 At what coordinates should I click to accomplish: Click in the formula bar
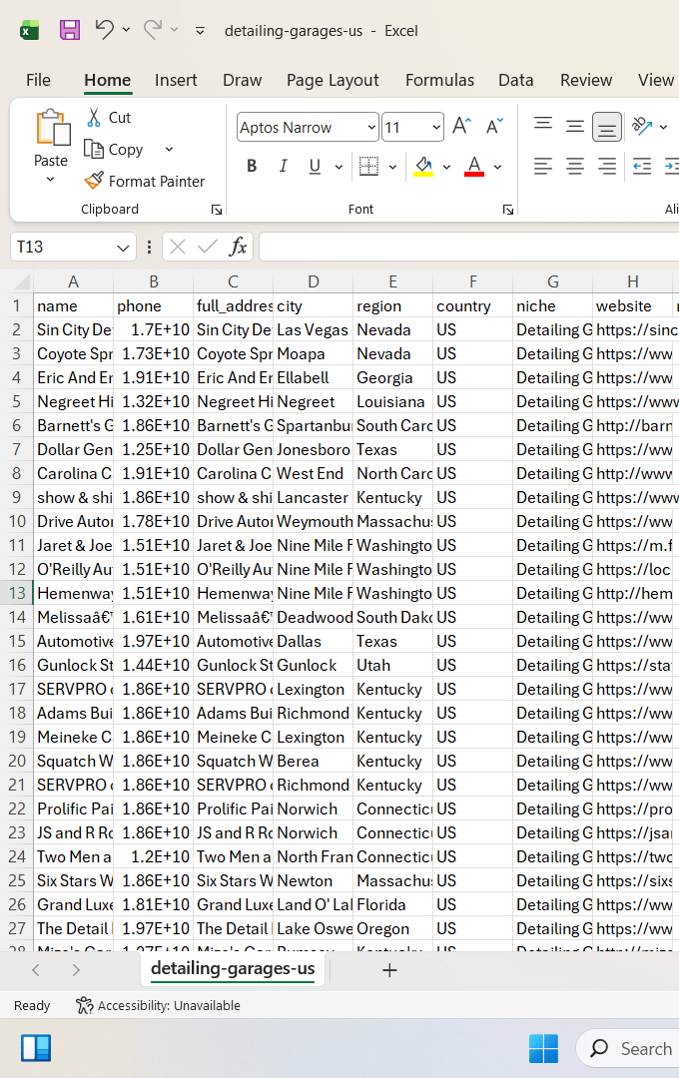(469, 247)
